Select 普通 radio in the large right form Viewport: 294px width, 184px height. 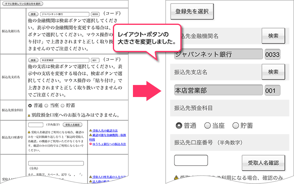click(x=179, y=125)
